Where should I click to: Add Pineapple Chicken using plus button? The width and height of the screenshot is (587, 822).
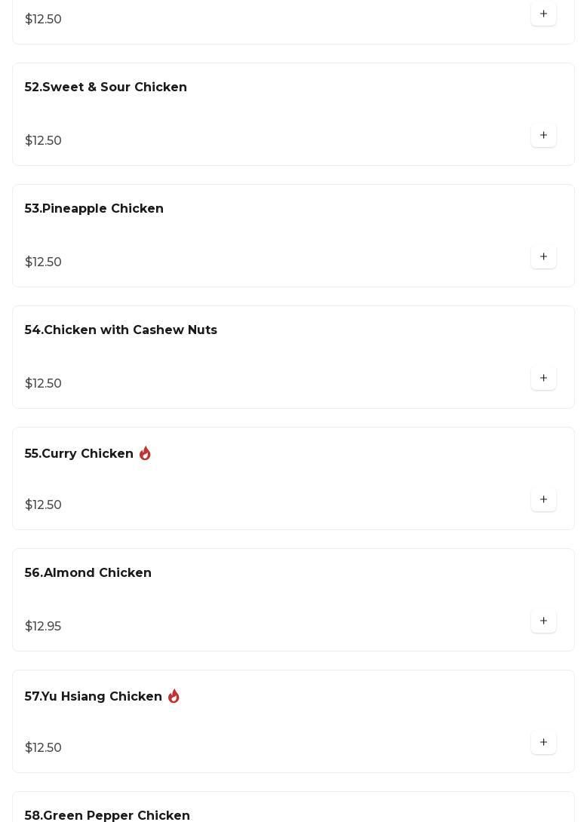click(x=543, y=257)
